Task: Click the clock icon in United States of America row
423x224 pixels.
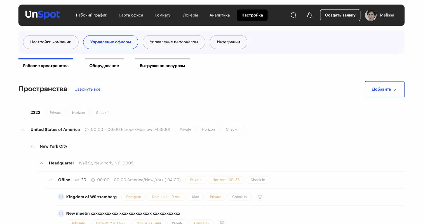Action: 87,129
